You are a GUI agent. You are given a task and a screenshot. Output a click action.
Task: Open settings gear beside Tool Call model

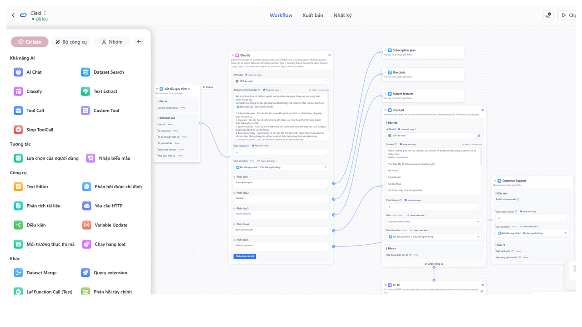pos(479,136)
